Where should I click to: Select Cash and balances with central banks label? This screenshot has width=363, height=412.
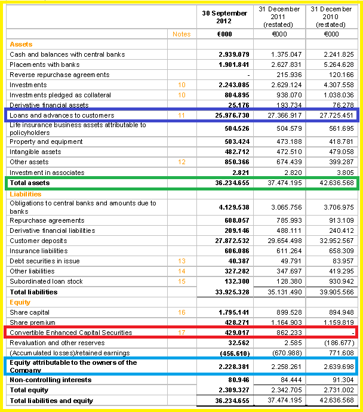point(67,55)
